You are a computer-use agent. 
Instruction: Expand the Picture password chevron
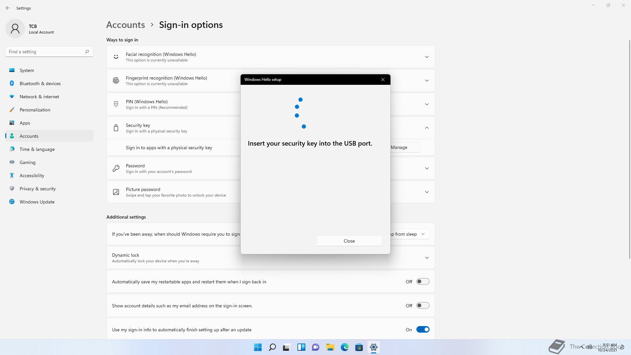(427, 192)
